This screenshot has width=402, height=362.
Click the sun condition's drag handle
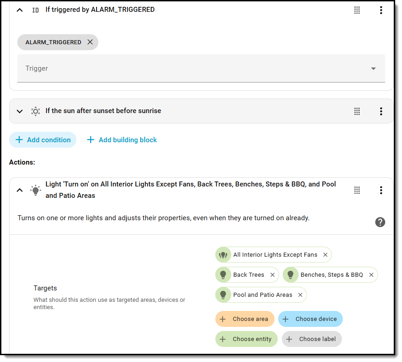tap(357, 111)
